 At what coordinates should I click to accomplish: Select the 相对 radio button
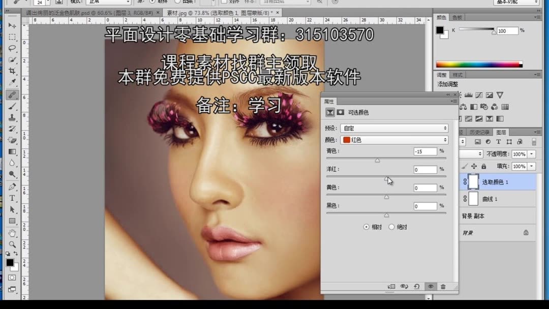tap(368, 226)
